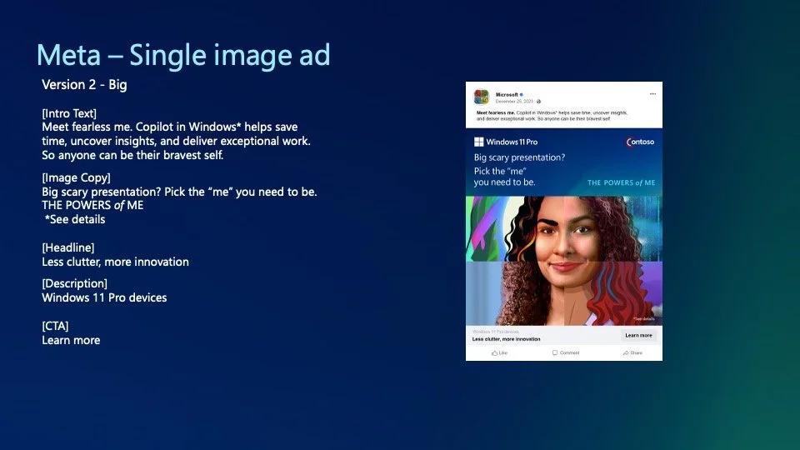
Task: Like the Microsoft ad post
Action: 499,353
